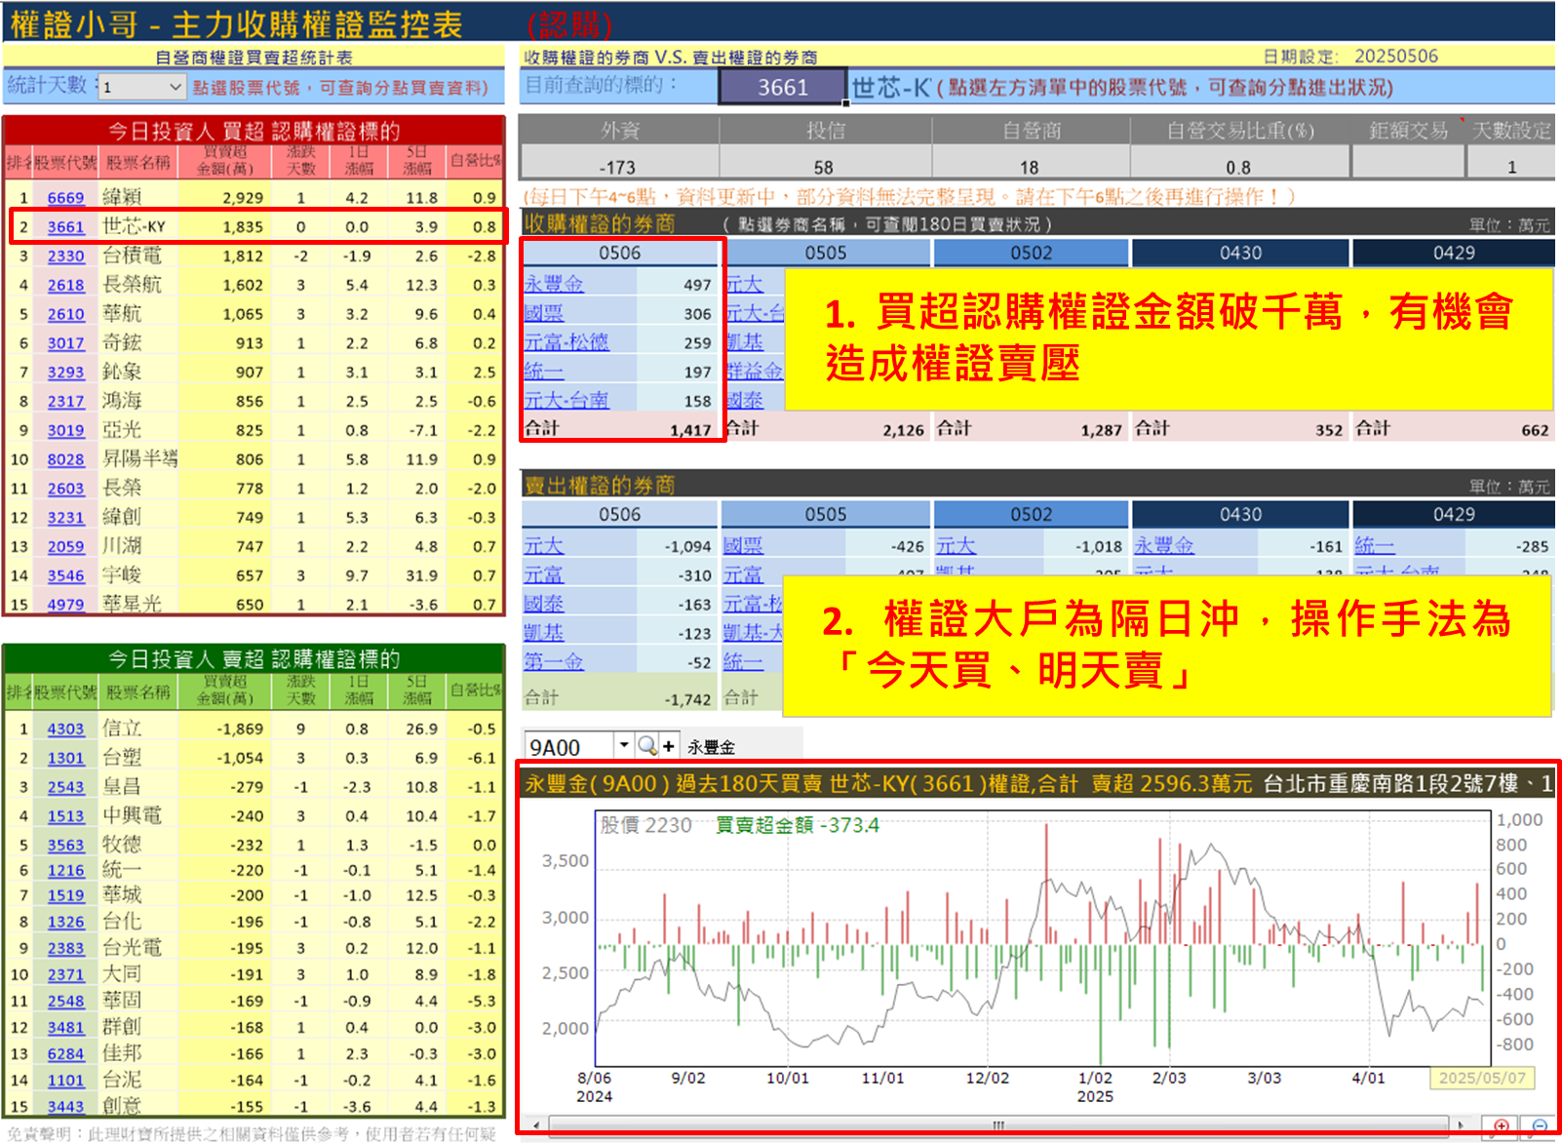Open stock code 2618 長榮航
Image resolution: width=1562 pixels, height=1144 pixels.
65,286
